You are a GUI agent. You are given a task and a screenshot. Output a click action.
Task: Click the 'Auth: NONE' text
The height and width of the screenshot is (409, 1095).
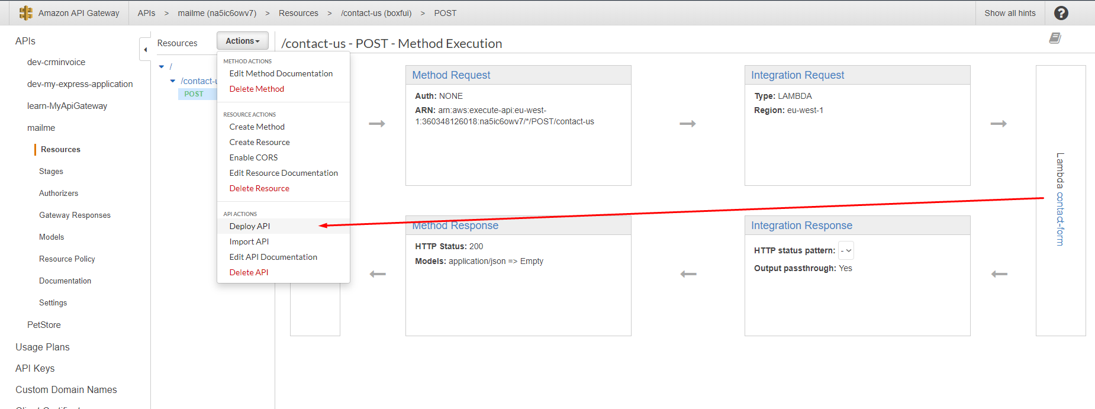click(439, 96)
